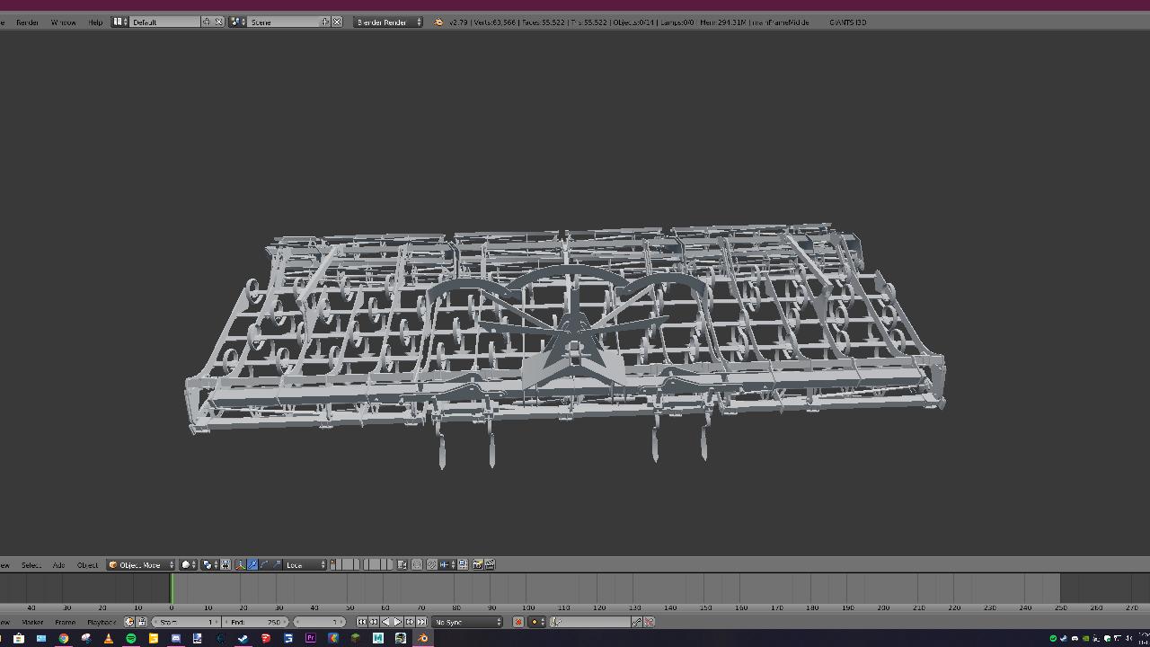The height and width of the screenshot is (647, 1150).
Task: Jump to the end frame
Action: coord(421,622)
